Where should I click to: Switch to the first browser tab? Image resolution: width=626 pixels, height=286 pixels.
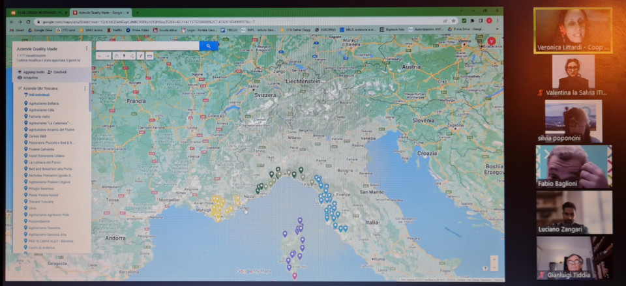(x=37, y=13)
